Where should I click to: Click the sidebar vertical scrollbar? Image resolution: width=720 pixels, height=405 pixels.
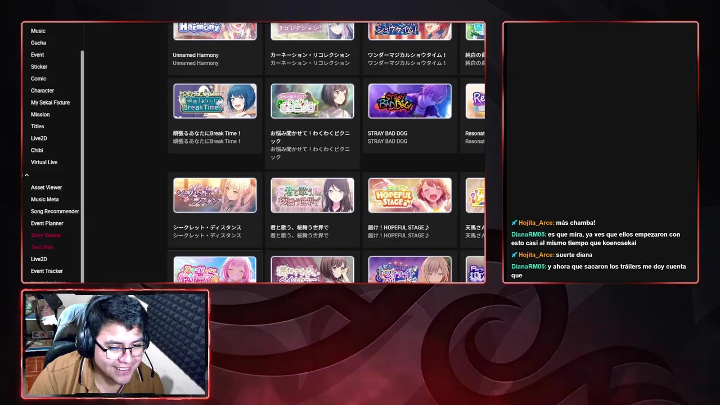(x=82, y=166)
